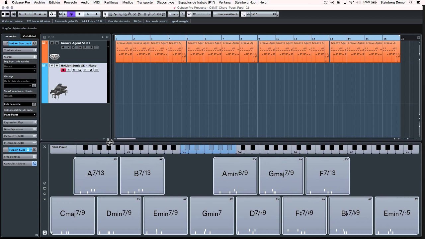Image resolution: width=425 pixels, height=239 pixels.
Task: Click the add track plus icon
Action: [x=102, y=37]
